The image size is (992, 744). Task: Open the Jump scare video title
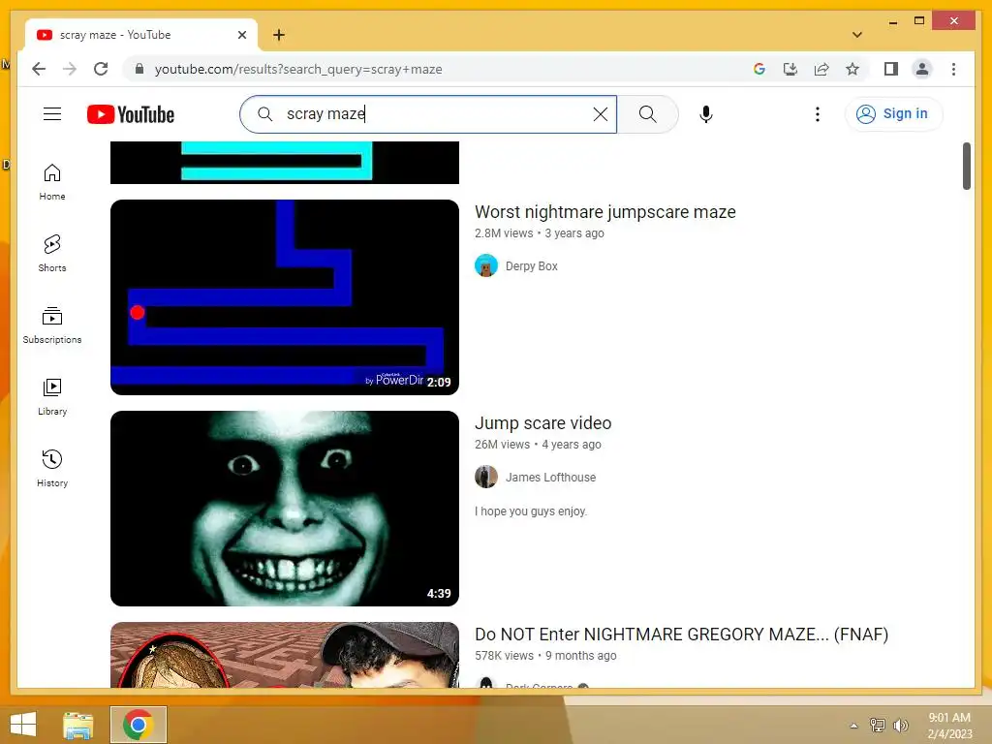tap(542, 423)
